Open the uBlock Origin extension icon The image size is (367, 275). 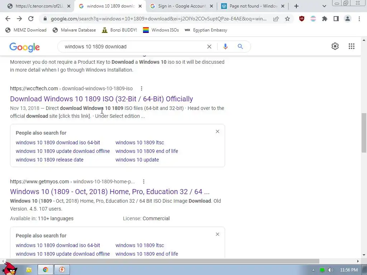(302, 19)
